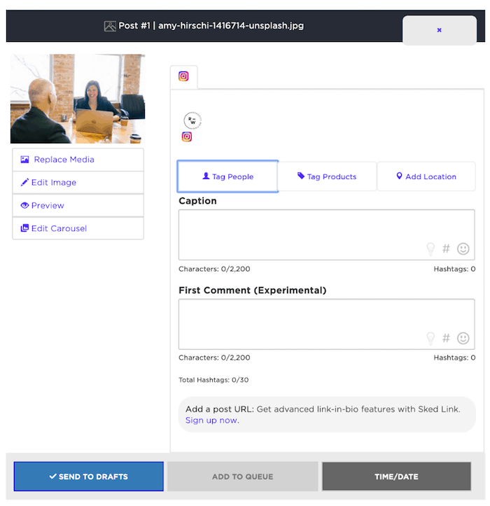Screen dimensions: 490x506
Task: Click the SEND TO DRAFTS button
Action: click(89, 477)
